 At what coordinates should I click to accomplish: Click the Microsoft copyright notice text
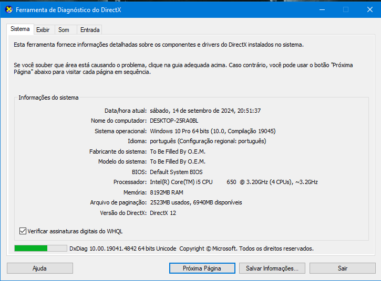point(246,248)
